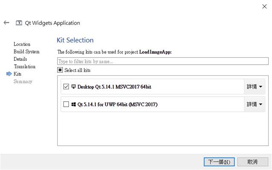The width and height of the screenshot is (272, 170).
Task: Click the Select all kits label
Action: coord(77,70)
